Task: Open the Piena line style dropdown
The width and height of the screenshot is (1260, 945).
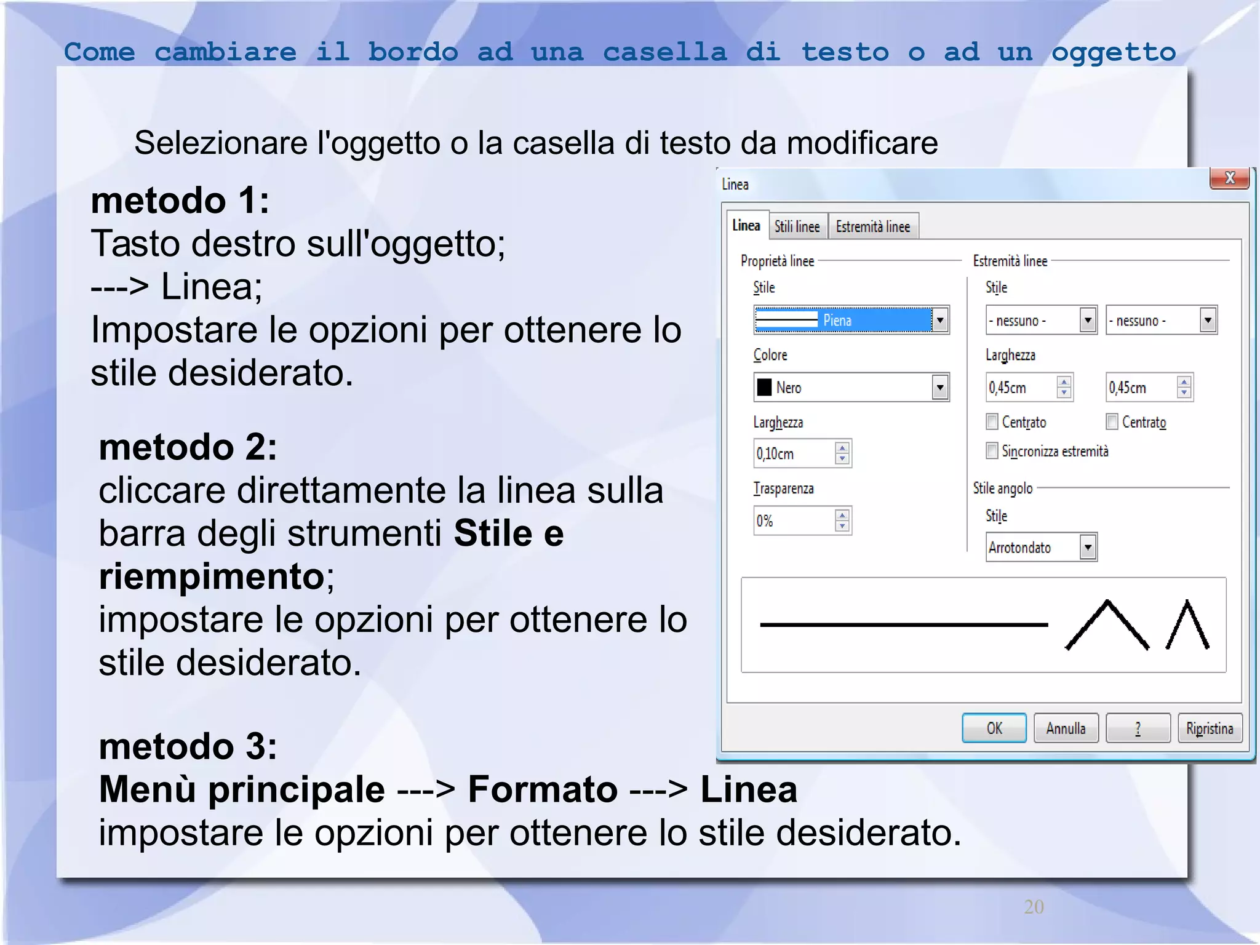Action: [939, 320]
